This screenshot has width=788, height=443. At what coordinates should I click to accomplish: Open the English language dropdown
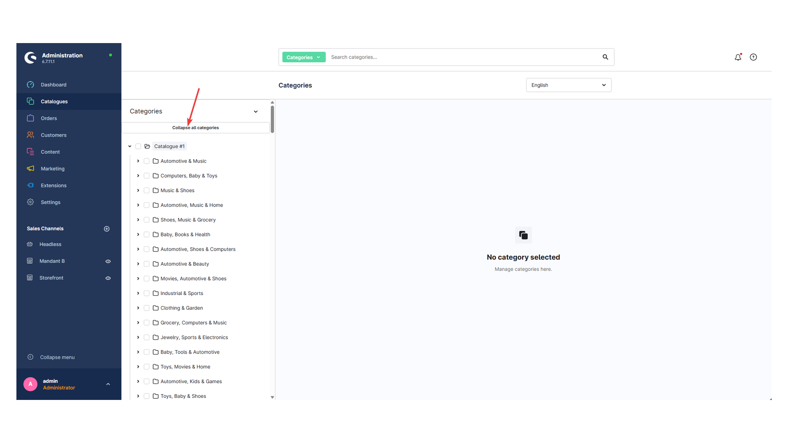point(569,85)
